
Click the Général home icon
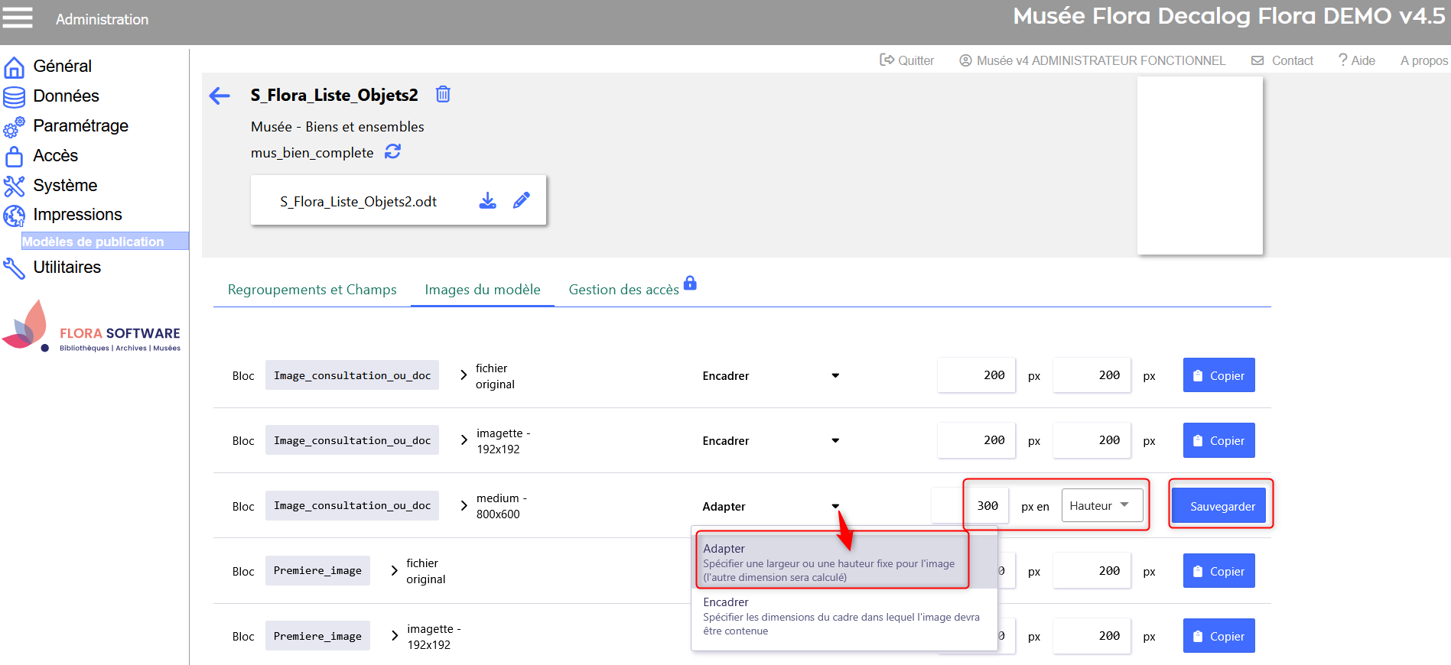click(x=14, y=67)
